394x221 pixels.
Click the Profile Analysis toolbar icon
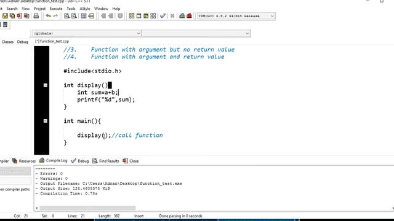click(182, 16)
